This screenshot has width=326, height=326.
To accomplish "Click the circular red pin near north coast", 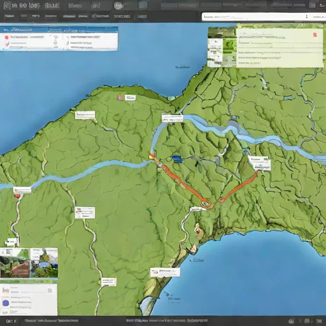I will [120, 97].
